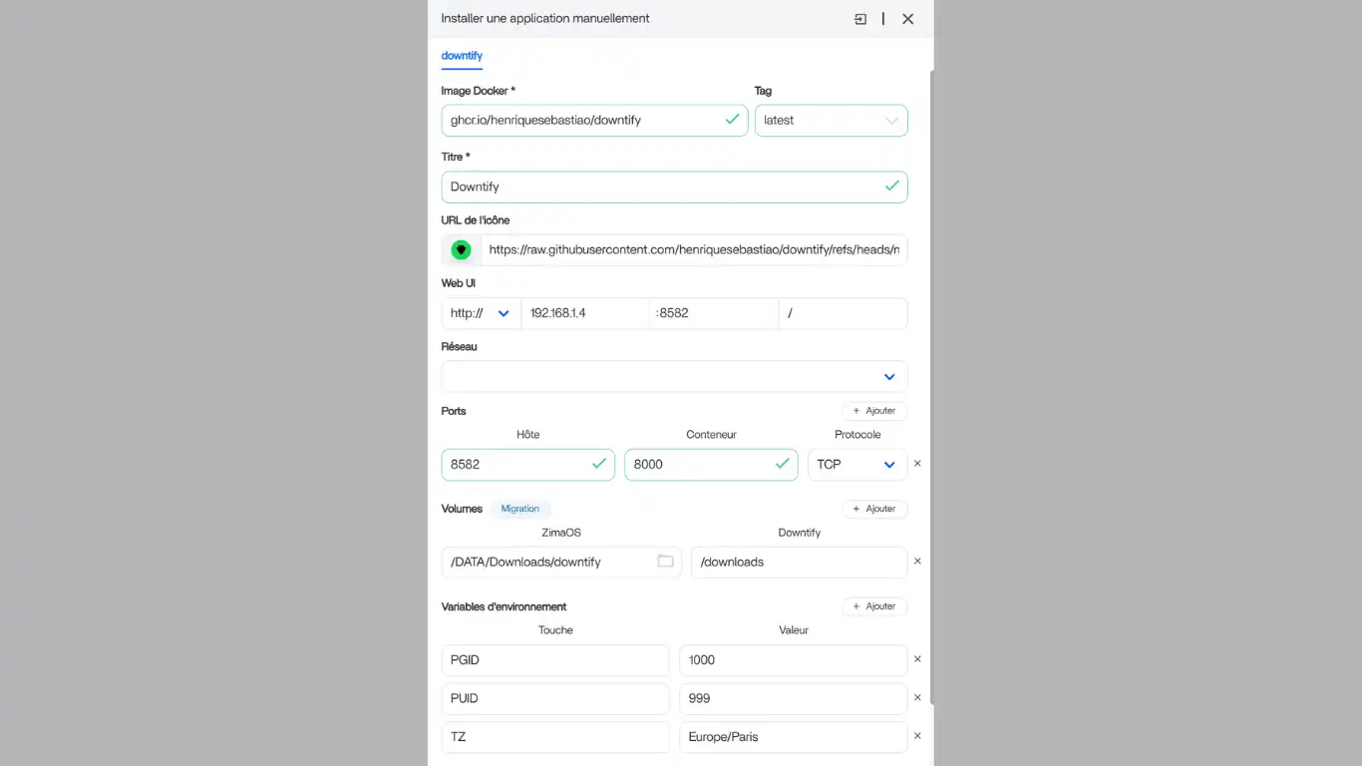Click Ajouter button for Volumes

click(874, 509)
